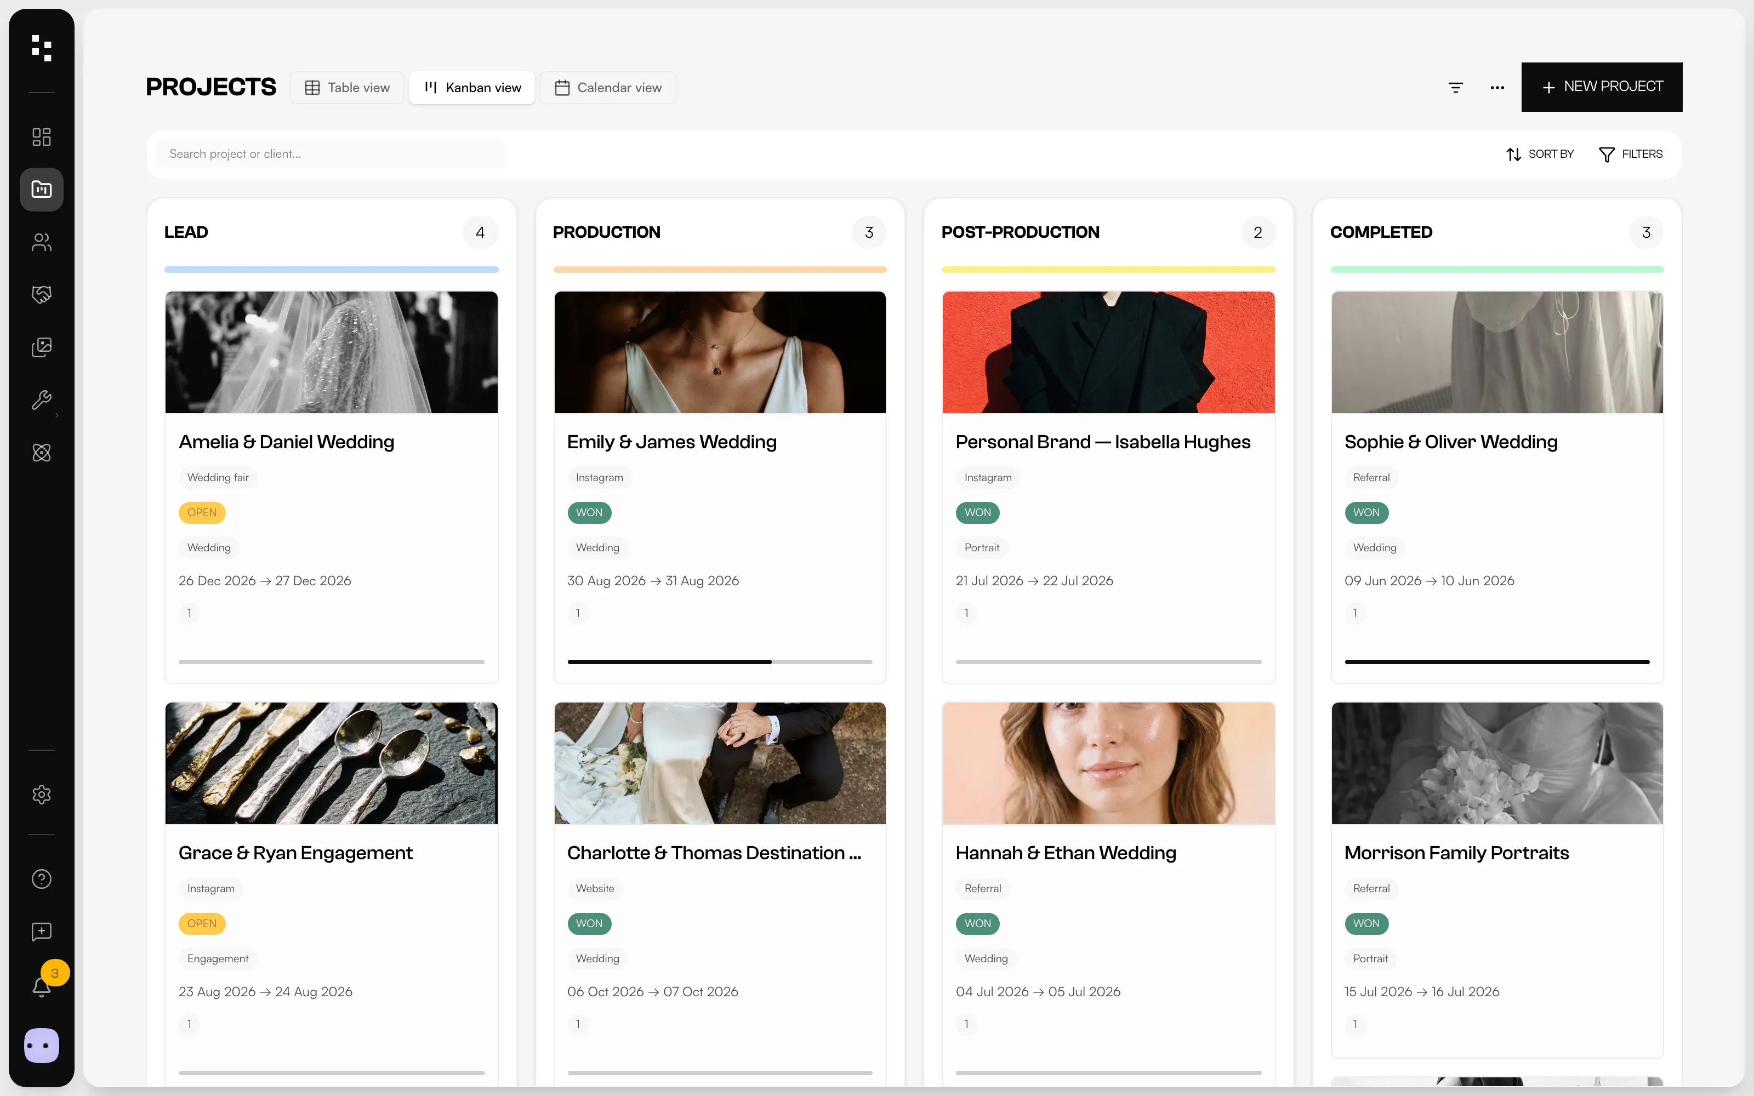Open the Sort By dropdown

click(x=1540, y=155)
